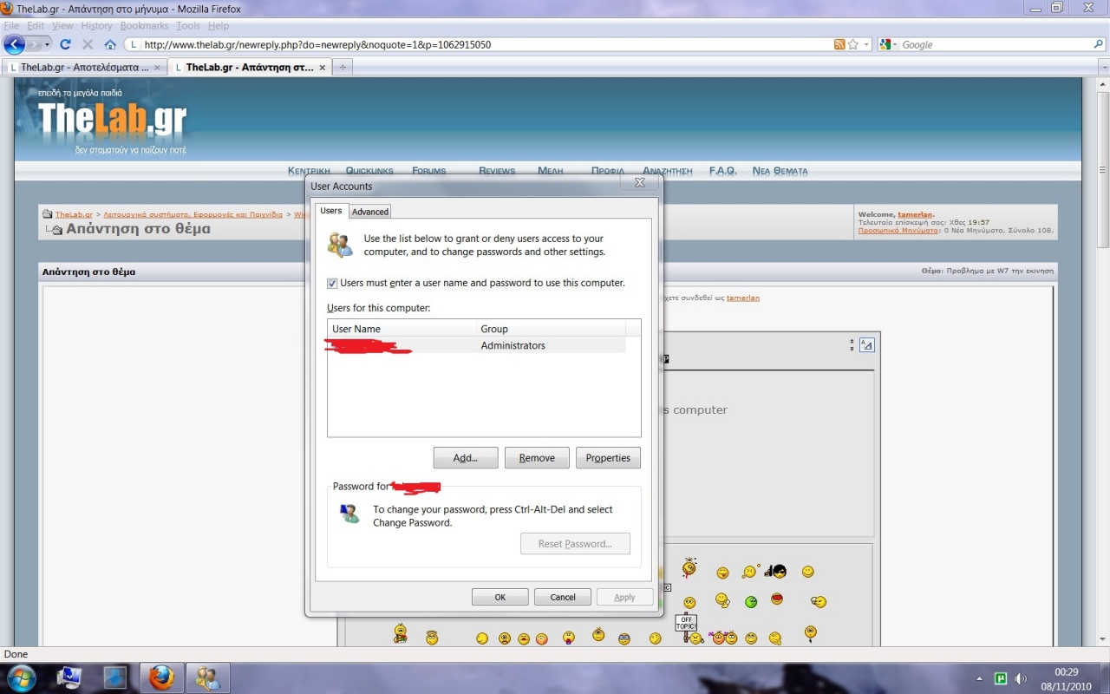Screen dimensions: 1110x694
Task: Open the Μέλη nav link
Action: 551,171
